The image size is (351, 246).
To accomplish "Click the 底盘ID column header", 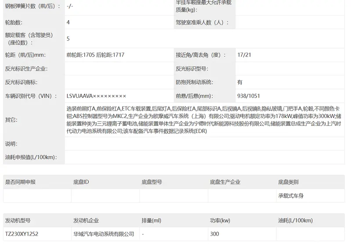I will (81, 182).
